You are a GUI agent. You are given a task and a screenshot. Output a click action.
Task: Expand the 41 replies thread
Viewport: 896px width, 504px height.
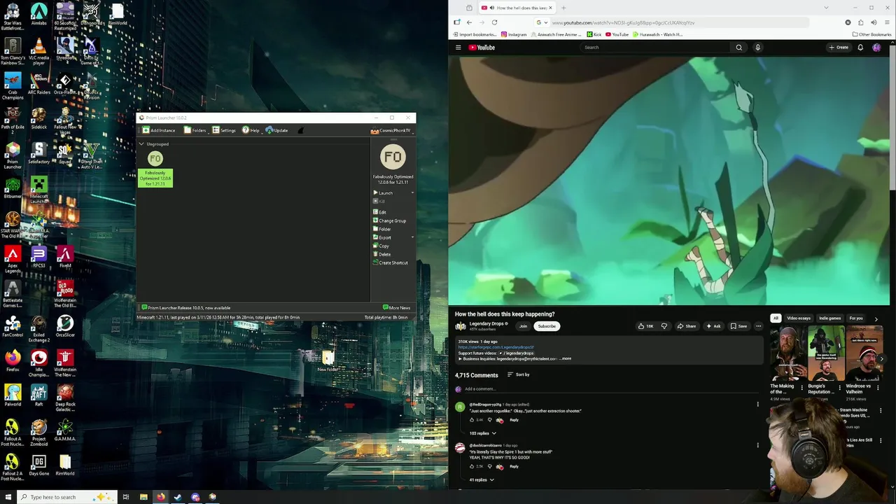pyautogui.click(x=482, y=480)
